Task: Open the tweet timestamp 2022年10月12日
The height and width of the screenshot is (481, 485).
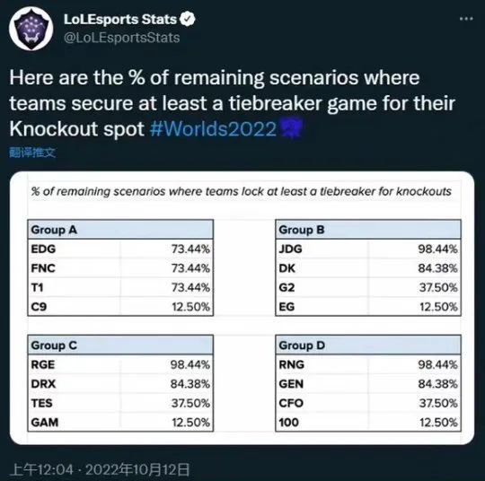Action: tap(137, 469)
